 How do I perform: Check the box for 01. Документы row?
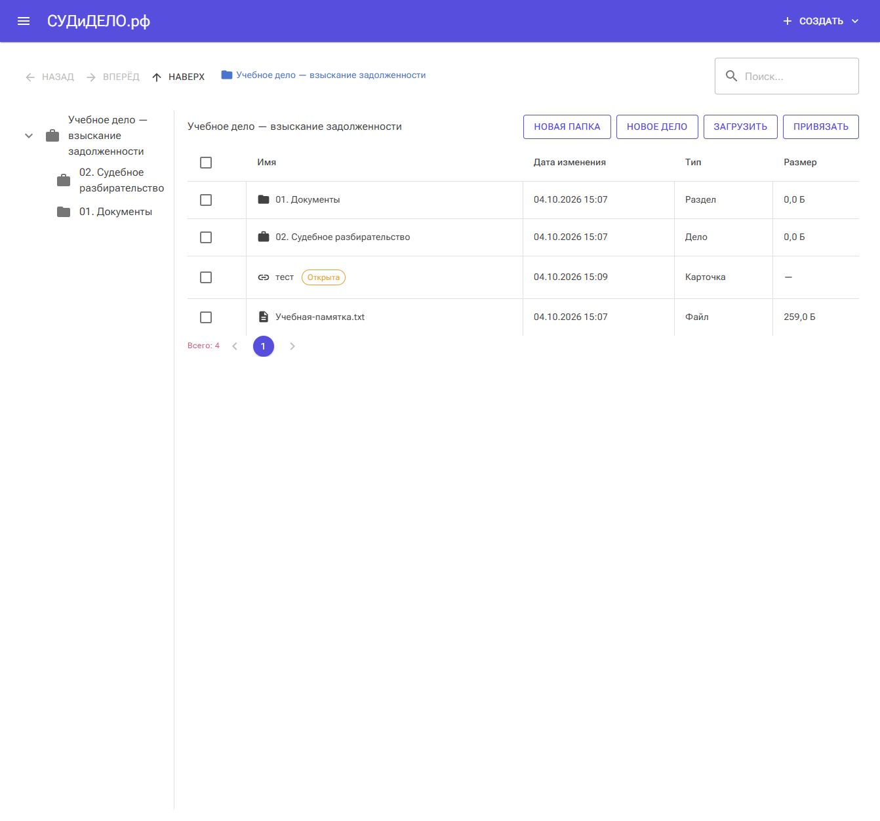point(206,200)
